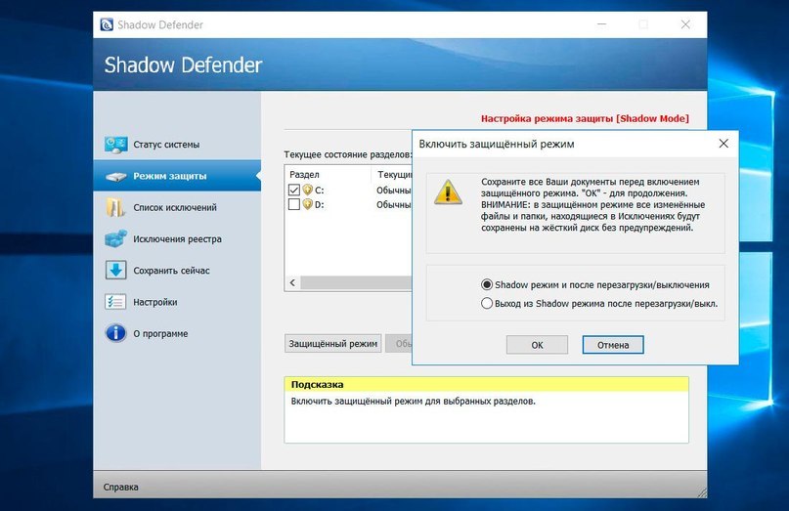Click the Shadow Defender title bar logo
789x511 pixels.
tap(107, 24)
